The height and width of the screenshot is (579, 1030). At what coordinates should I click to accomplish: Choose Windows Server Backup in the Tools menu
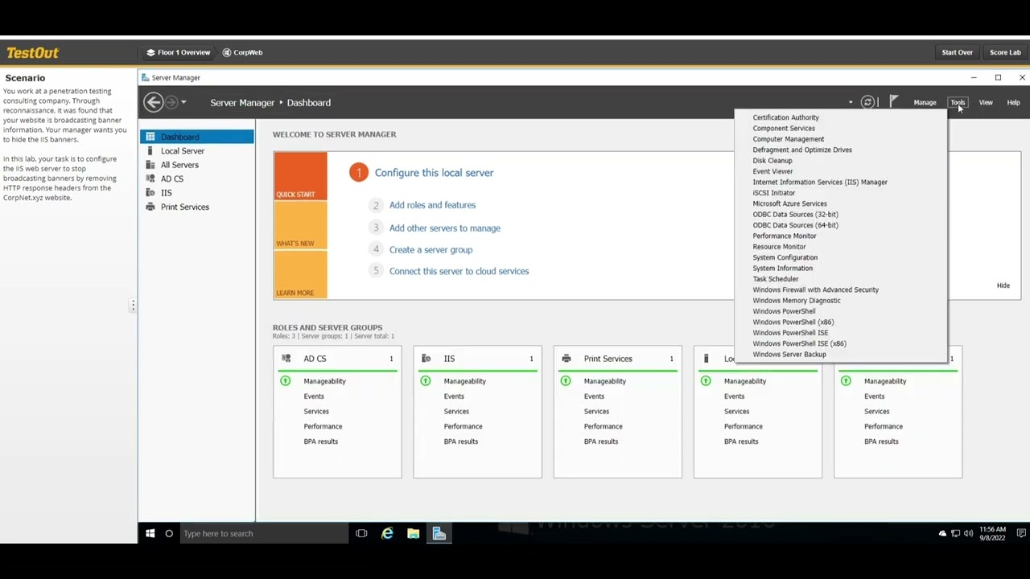tap(789, 354)
